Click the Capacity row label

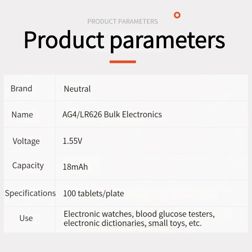[28, 166]
